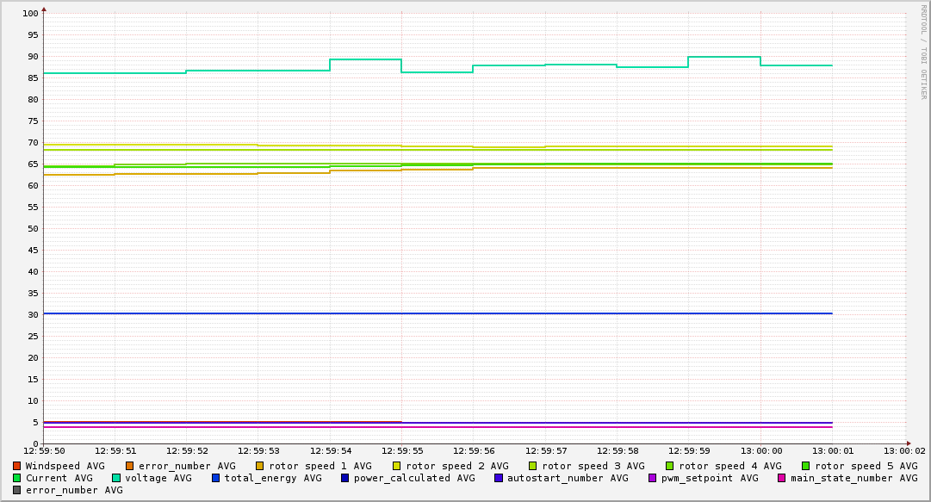This screenshot has width=931, height=502.
Task: Select the autostart_number AVG legend label
Action: [568, 478]
